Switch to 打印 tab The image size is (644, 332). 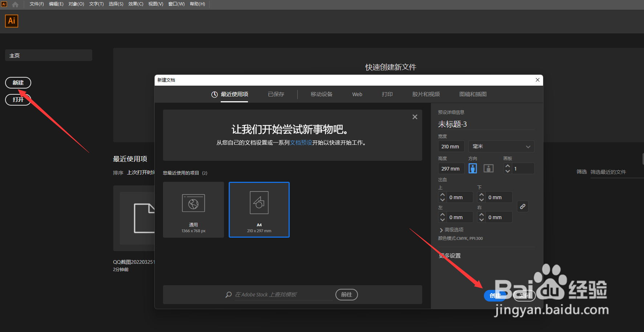[387, 94]
